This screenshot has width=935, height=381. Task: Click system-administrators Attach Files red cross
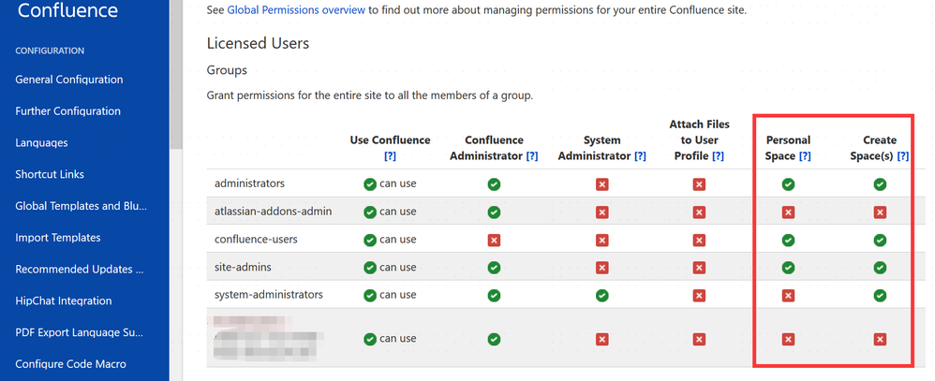700,295
